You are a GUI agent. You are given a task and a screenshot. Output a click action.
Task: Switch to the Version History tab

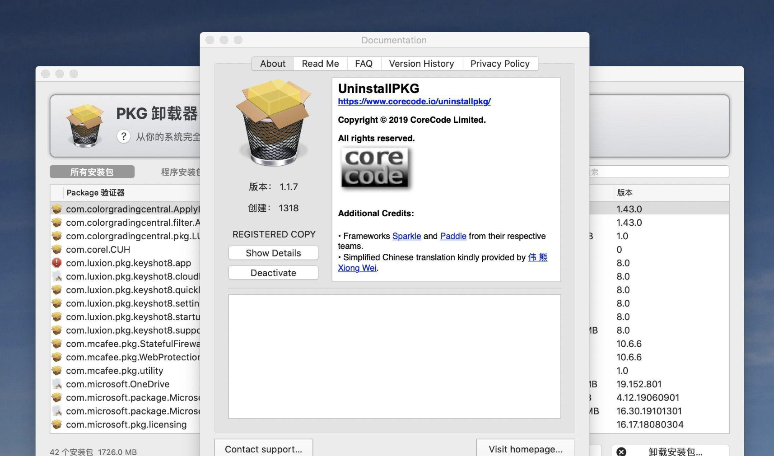click(x=421, y=63)
